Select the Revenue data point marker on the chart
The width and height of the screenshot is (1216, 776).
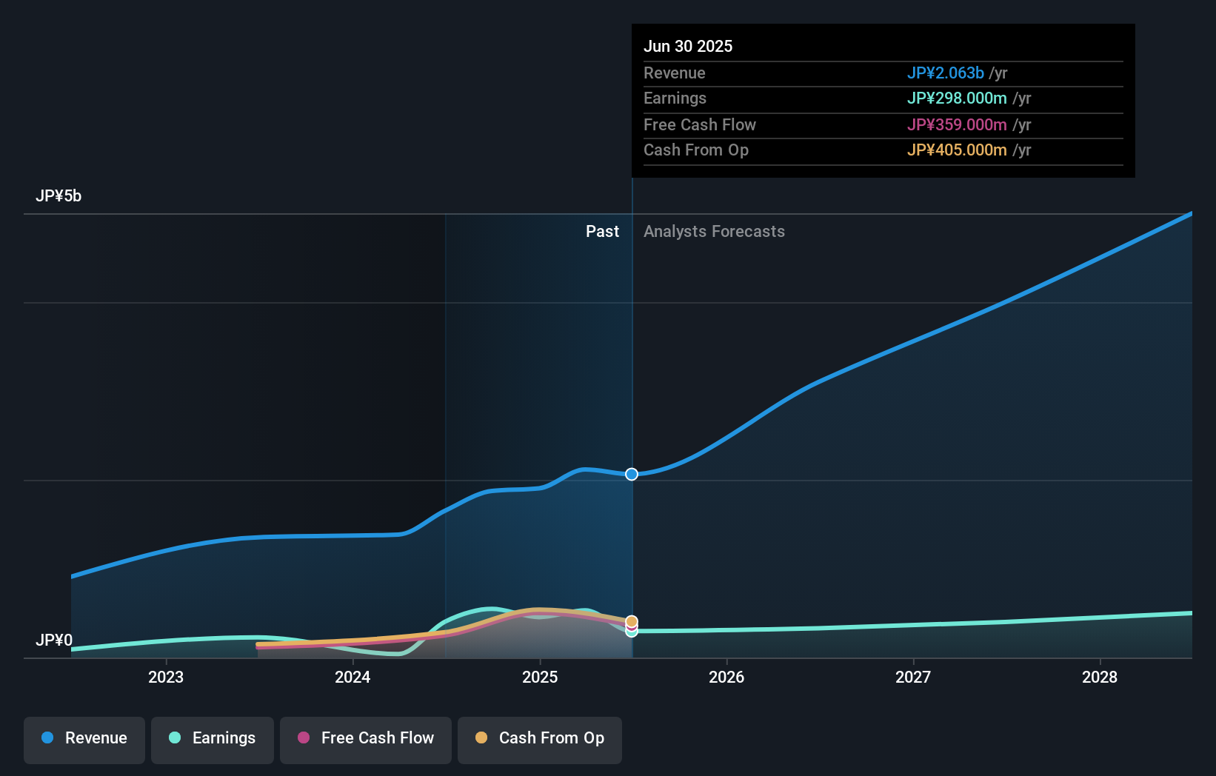(x=632, y=475)
